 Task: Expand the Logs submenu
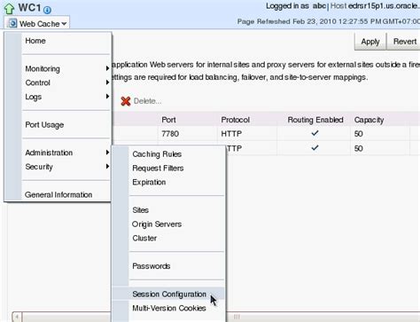67,97
